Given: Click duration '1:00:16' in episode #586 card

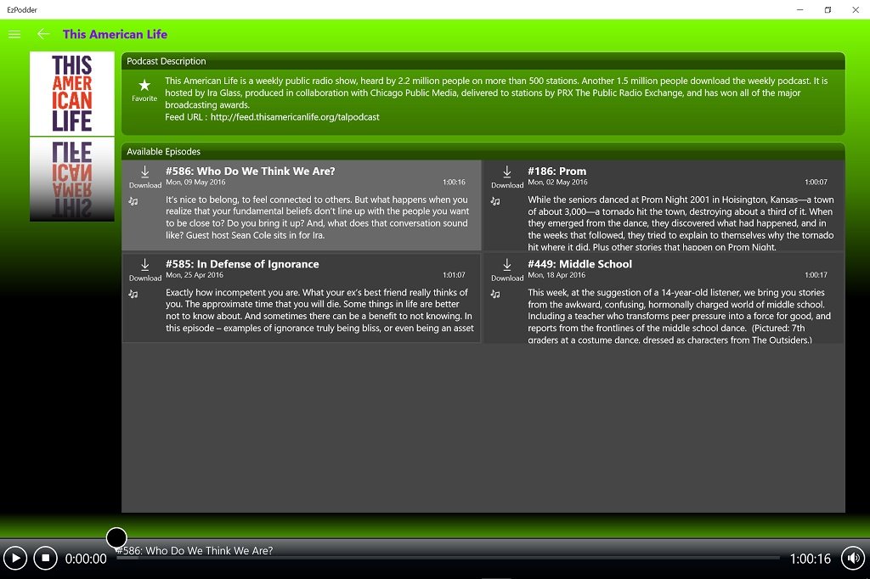Looking at the screenshot, I should (454, 182).
